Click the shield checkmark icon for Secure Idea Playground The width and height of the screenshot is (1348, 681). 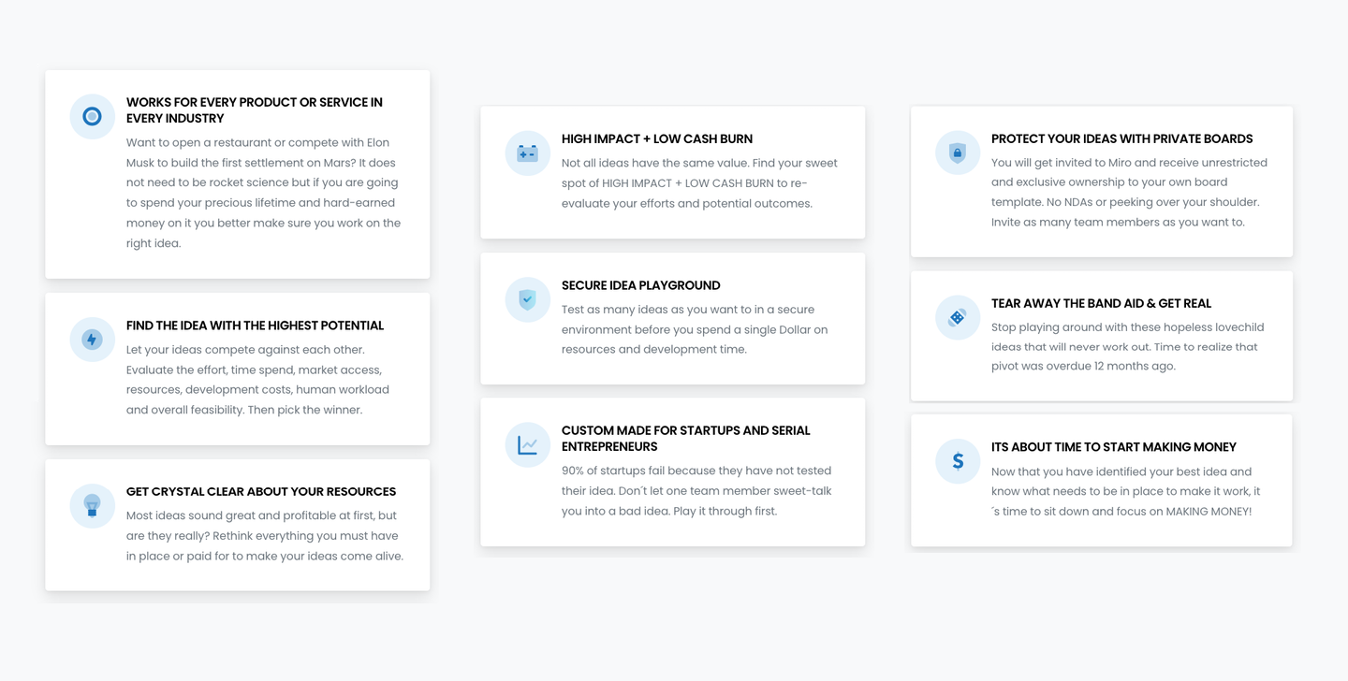[x=527, y=300]
